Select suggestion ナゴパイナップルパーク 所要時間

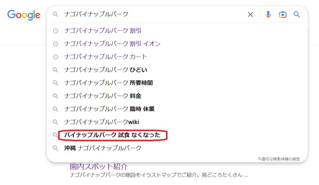(108, 83)
